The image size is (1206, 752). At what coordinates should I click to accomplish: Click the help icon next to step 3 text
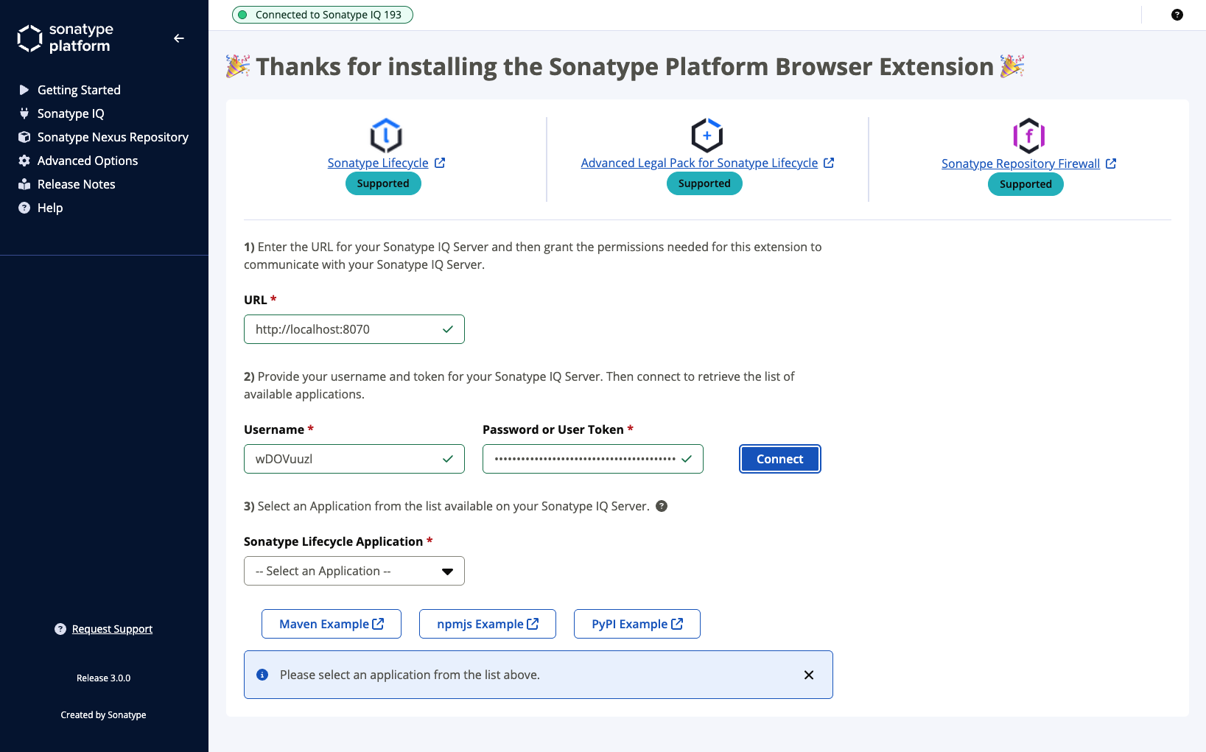pyautogui.click(x=662, y=506)
